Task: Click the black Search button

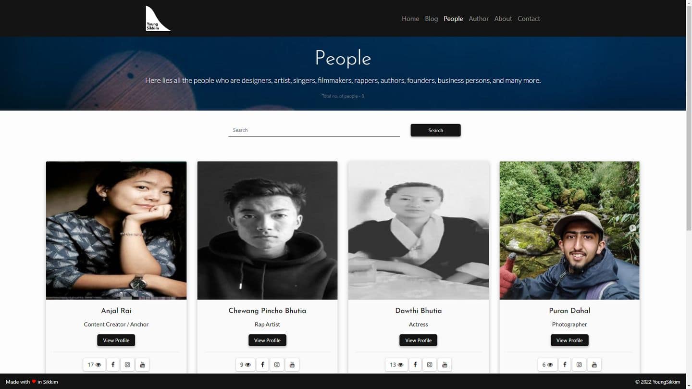Action: (x=435, y=130)
